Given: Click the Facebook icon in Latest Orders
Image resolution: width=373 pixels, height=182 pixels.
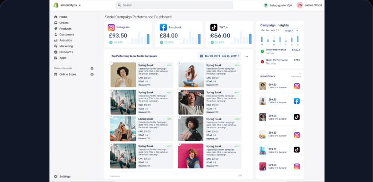Looking at the screenshot, I should [297, 101].
